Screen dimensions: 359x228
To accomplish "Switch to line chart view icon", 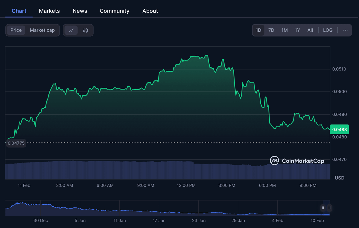I will point(71,30).
